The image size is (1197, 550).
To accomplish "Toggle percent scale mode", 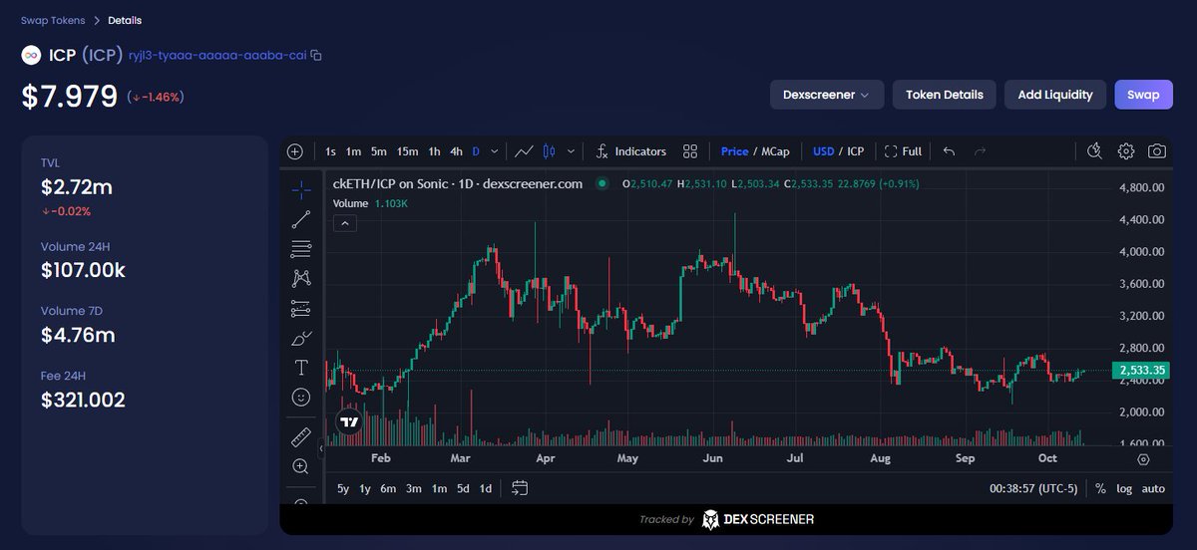I will 1100,488.
